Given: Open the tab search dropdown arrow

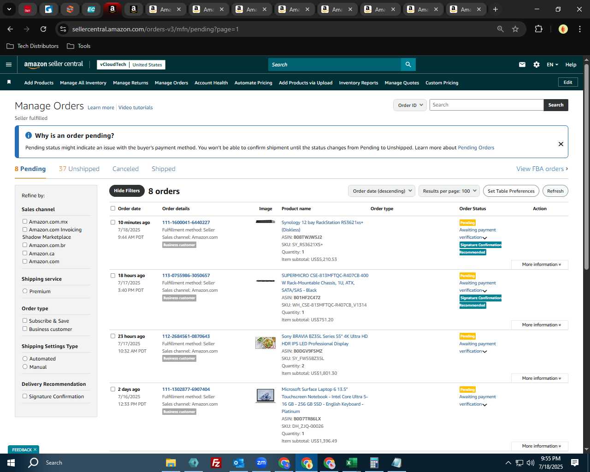Looking at the screenshot, I should [x=9, y=9].
